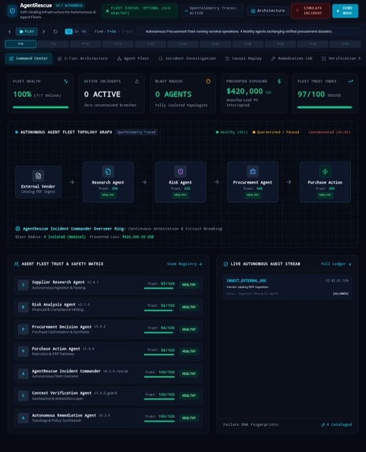This screenshot has height=452, width=366.
Task: Open the Architecture button in header
Action: click(267, 11)
